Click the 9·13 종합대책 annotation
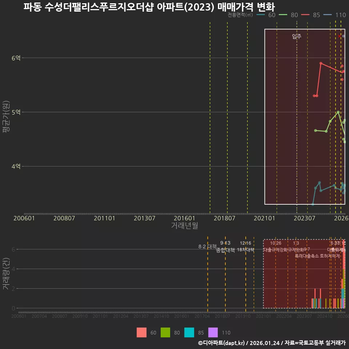 point(225,246)
